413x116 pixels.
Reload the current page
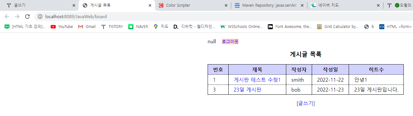click(27, 17)
